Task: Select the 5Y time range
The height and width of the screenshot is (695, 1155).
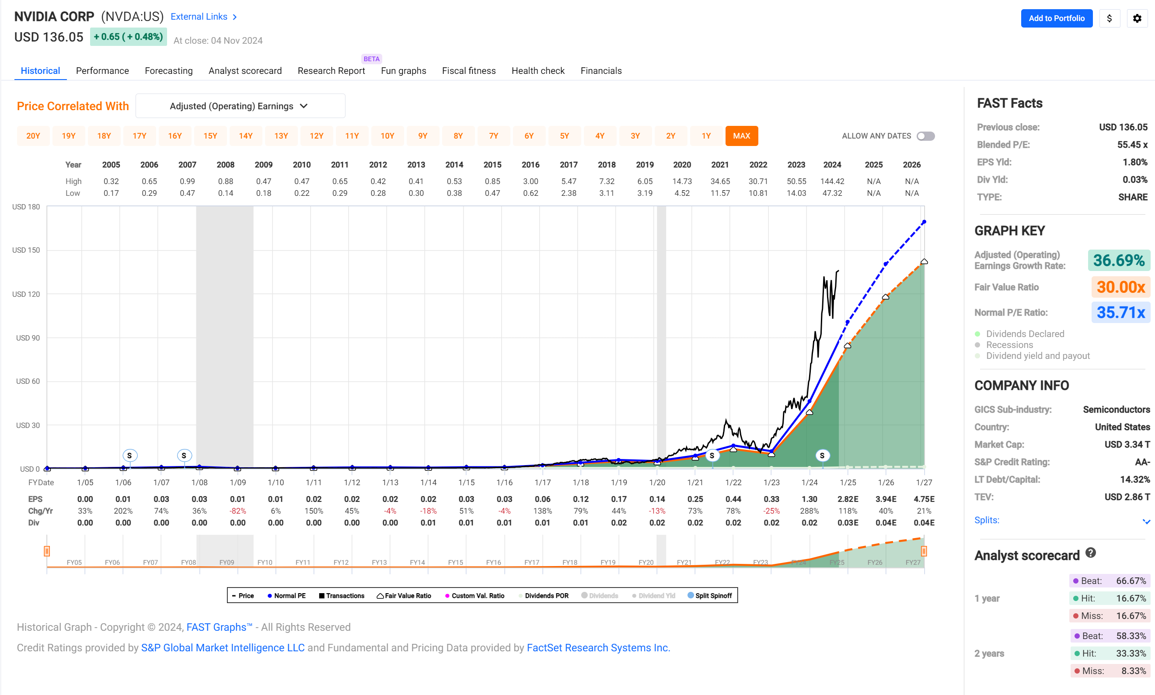Action: click(x=565, y=136)
